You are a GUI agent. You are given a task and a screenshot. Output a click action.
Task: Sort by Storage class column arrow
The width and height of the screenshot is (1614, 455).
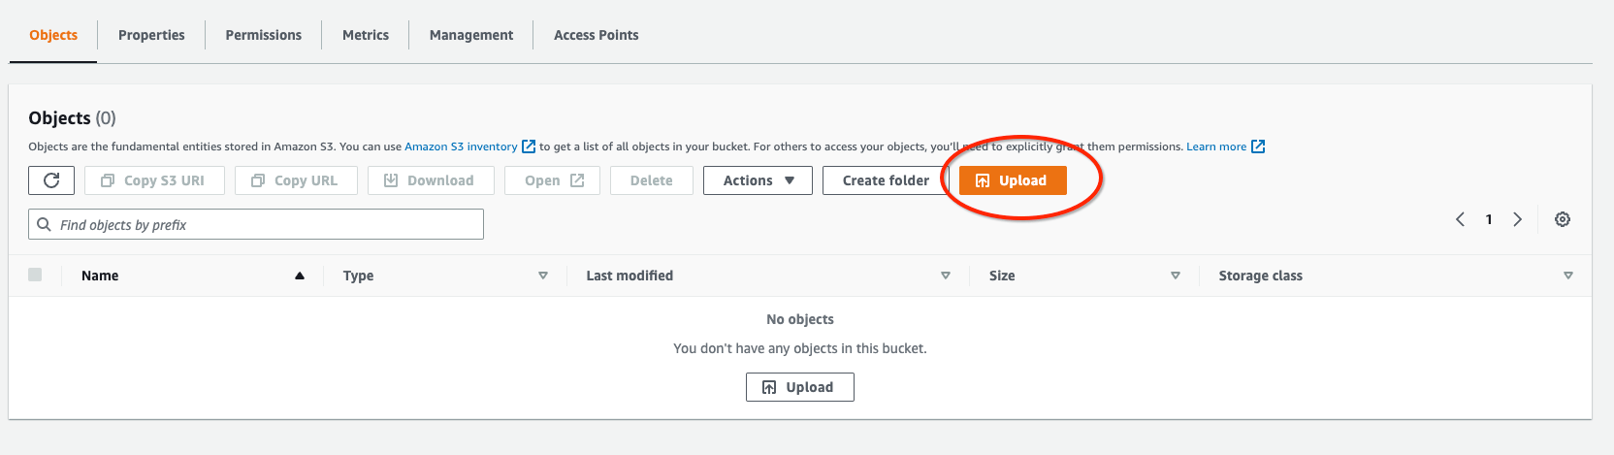pos(1568,276)
